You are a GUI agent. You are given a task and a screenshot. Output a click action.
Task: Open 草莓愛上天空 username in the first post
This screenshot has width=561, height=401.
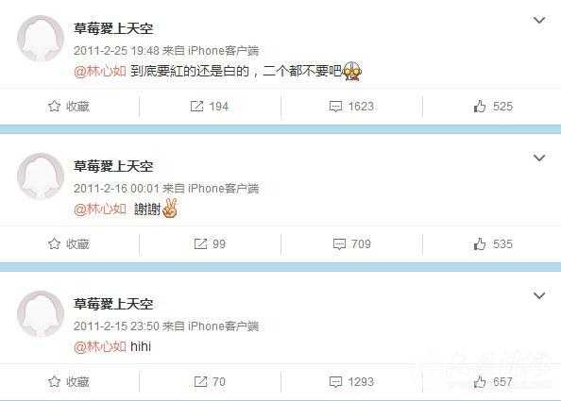click(x=113, y=28)
